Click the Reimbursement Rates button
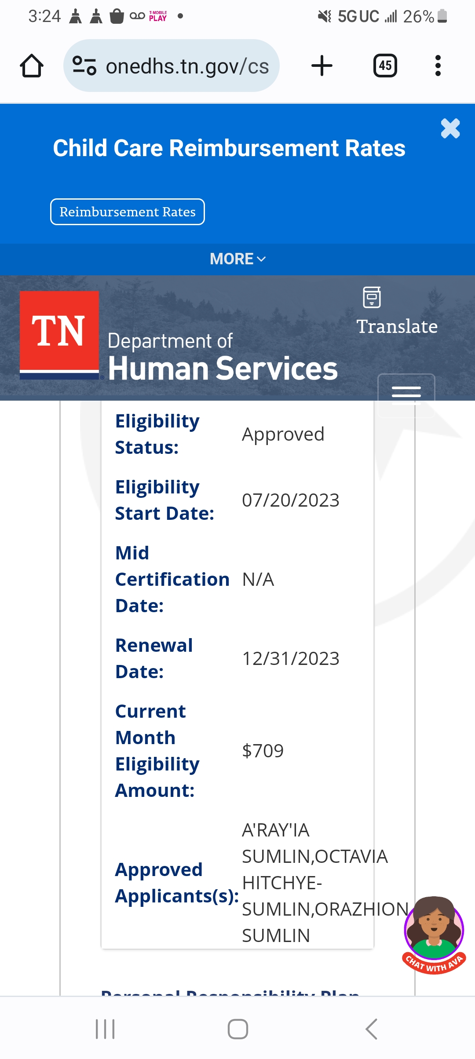 (128, 212)
